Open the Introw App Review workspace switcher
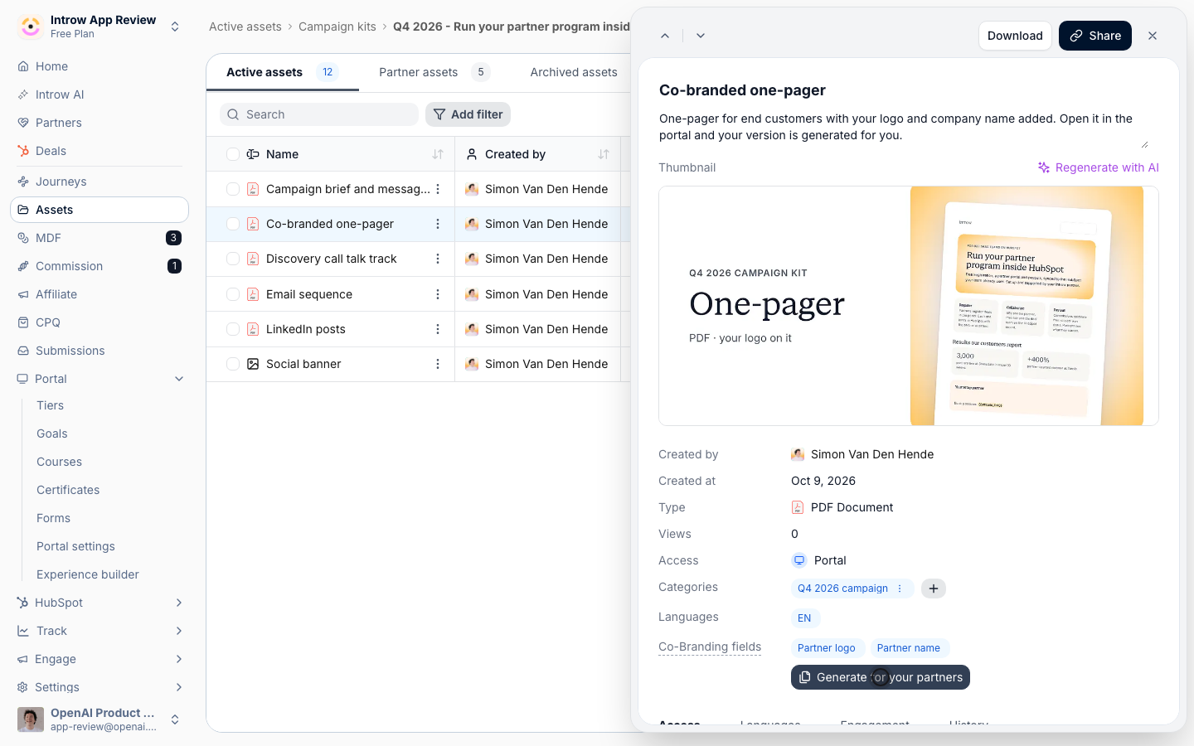This screenshot has height=746, width=1194. coord(99,27)
